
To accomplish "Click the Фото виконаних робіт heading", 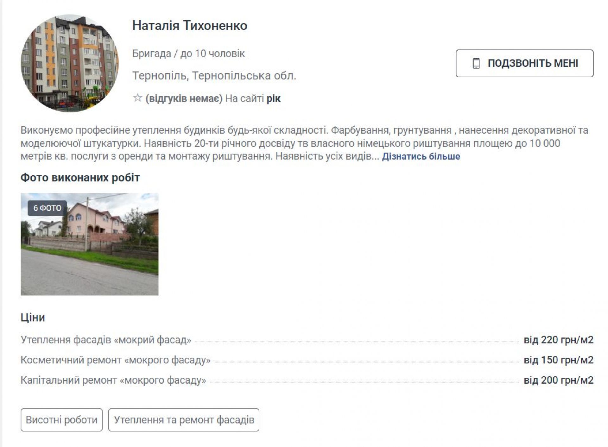I will pyautogui.click(x=80, y=178).
